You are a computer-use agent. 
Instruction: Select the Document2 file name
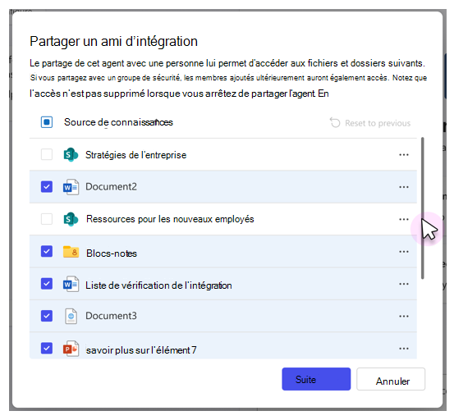click(111, 187)
